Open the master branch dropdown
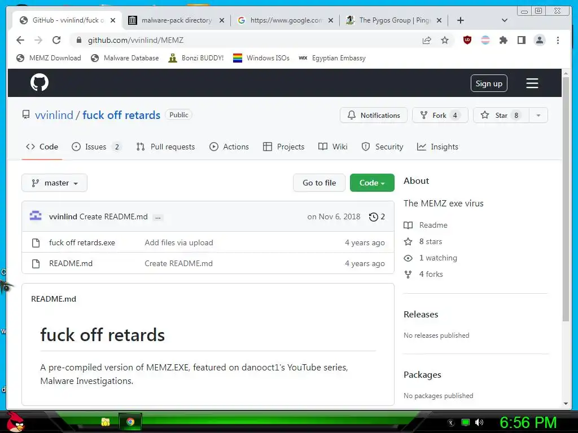 [x=55, y=183]
